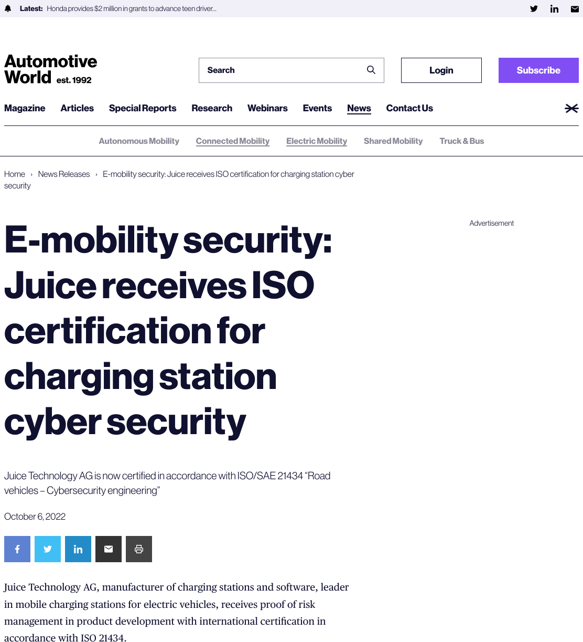
Task: Click the search magnifier icon
Action: pyautogui.click(x=371, y=70)
